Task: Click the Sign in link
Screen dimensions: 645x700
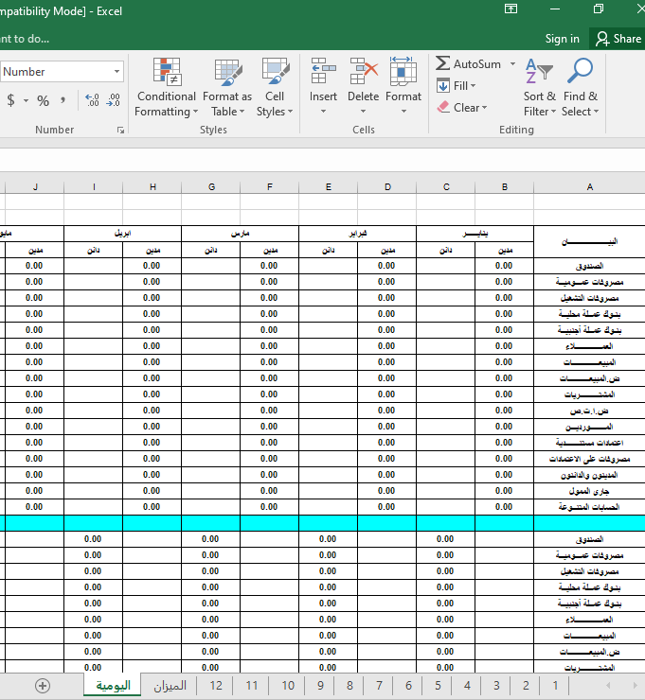Action: coord(562,39)
